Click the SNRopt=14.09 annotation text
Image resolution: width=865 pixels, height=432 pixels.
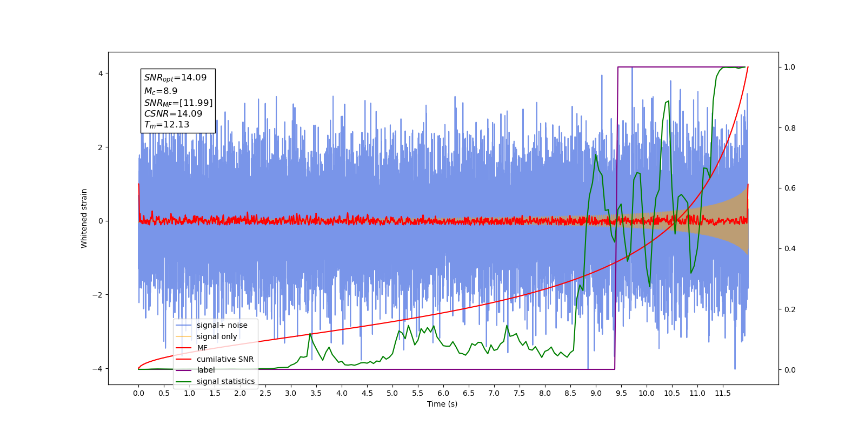(175, 78)
